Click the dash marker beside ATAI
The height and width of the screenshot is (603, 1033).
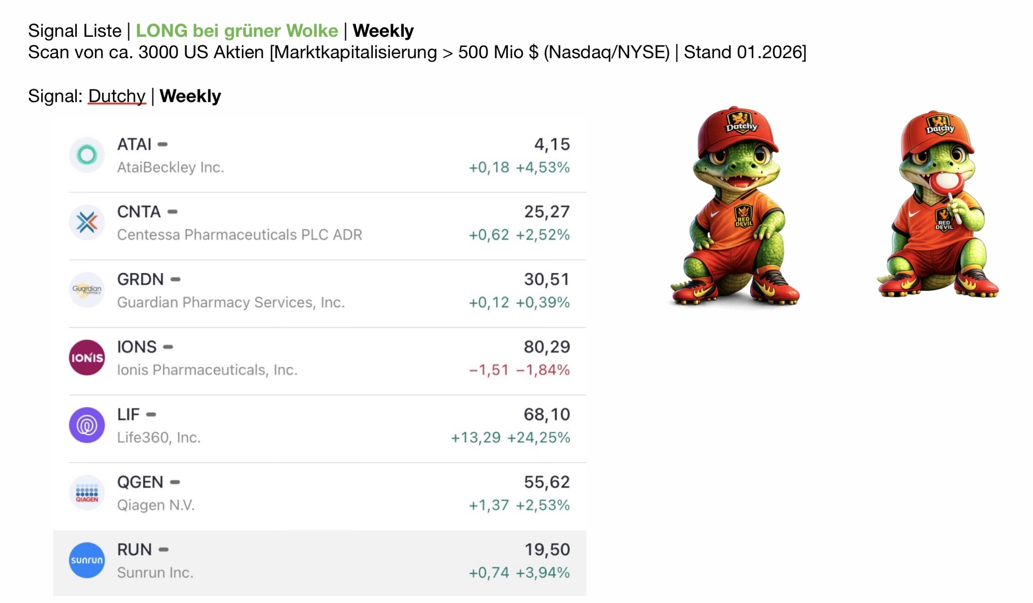coord(163,145)
